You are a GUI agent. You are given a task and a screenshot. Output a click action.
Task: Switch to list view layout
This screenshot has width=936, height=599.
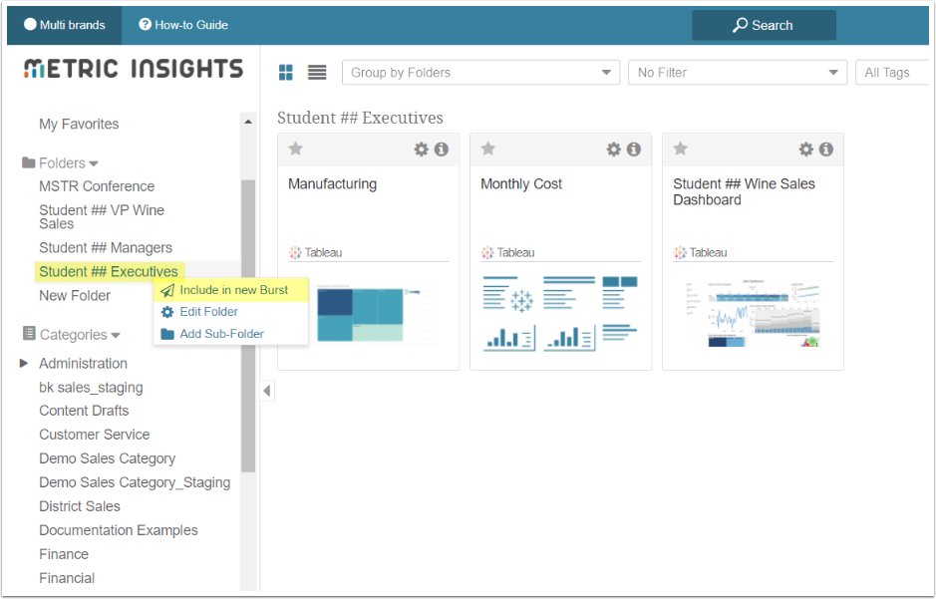click(317, 72)
